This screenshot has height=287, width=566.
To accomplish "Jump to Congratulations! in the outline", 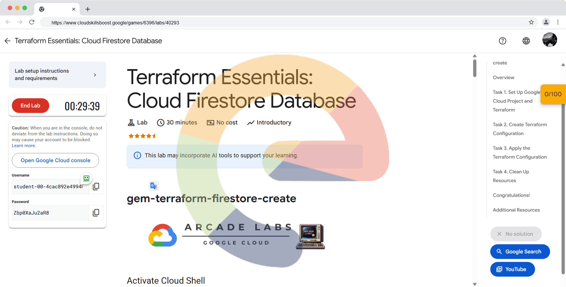I will tap(511, 195).
